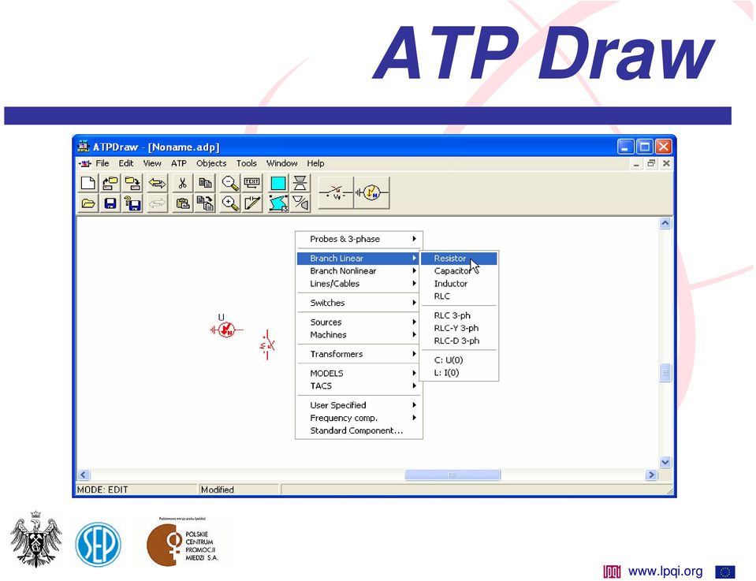Paste with clipboard icon
Screen dimensions: 756x581
click(182, 203)
